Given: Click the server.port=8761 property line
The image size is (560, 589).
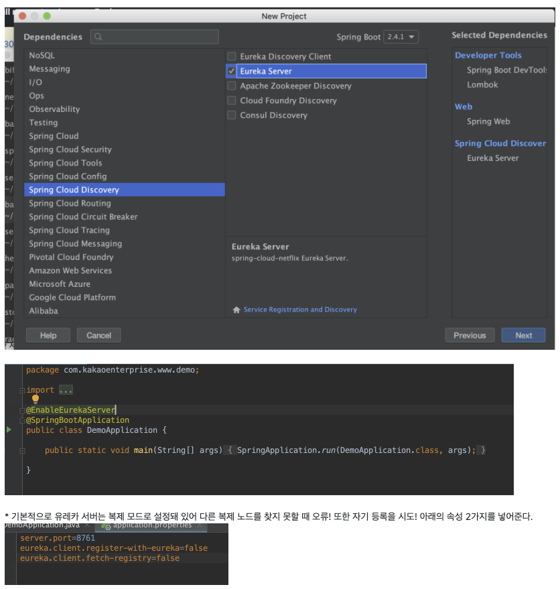Looking at the screenshot, I should click(x=58, y=538).
